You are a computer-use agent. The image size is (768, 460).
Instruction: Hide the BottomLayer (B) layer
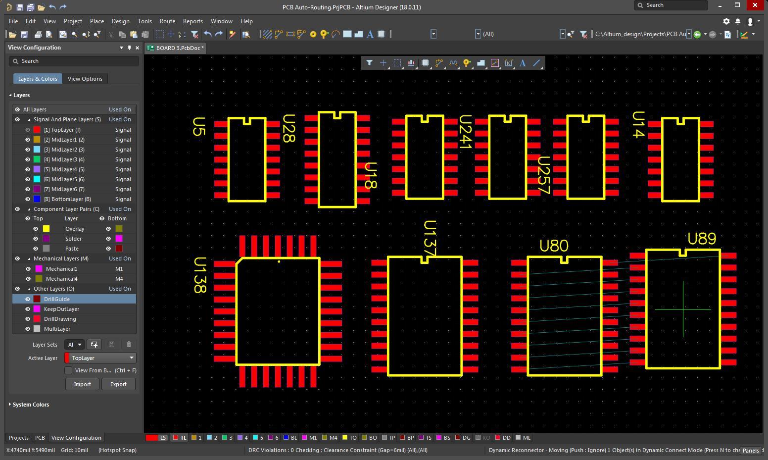pos(28,199)
